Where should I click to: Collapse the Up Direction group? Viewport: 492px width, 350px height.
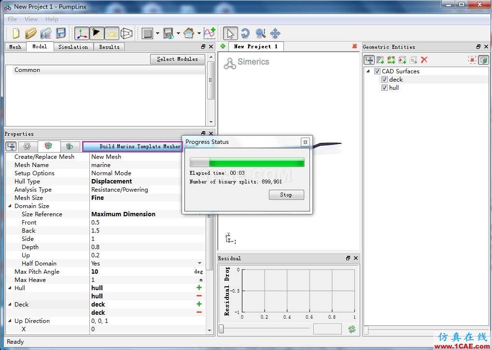(x=10, y=321)
